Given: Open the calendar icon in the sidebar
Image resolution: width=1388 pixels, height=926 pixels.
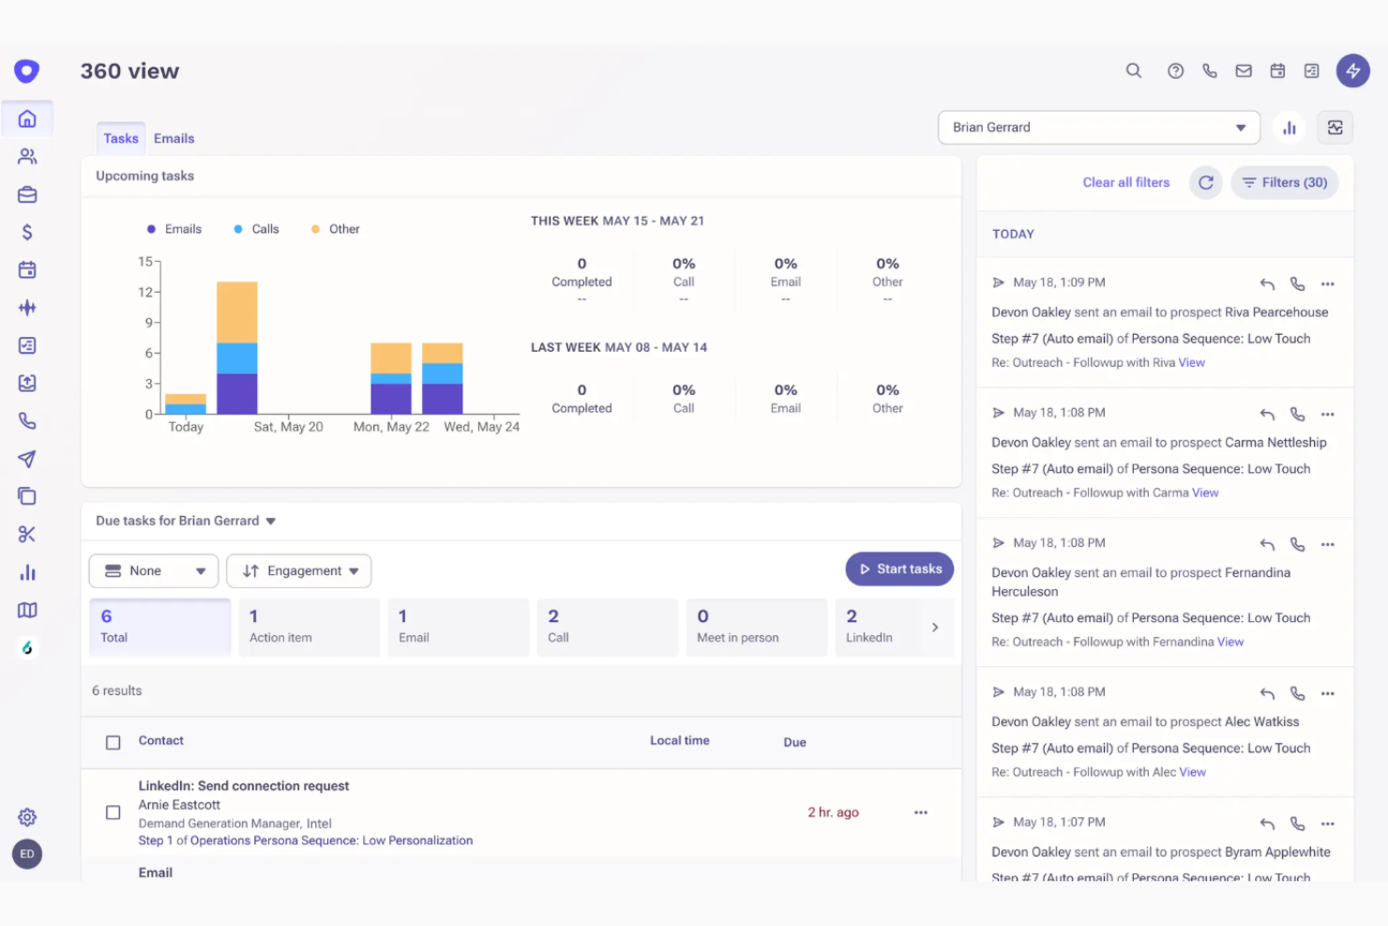Looking at the screenshot, I should [x=27, y=270].
